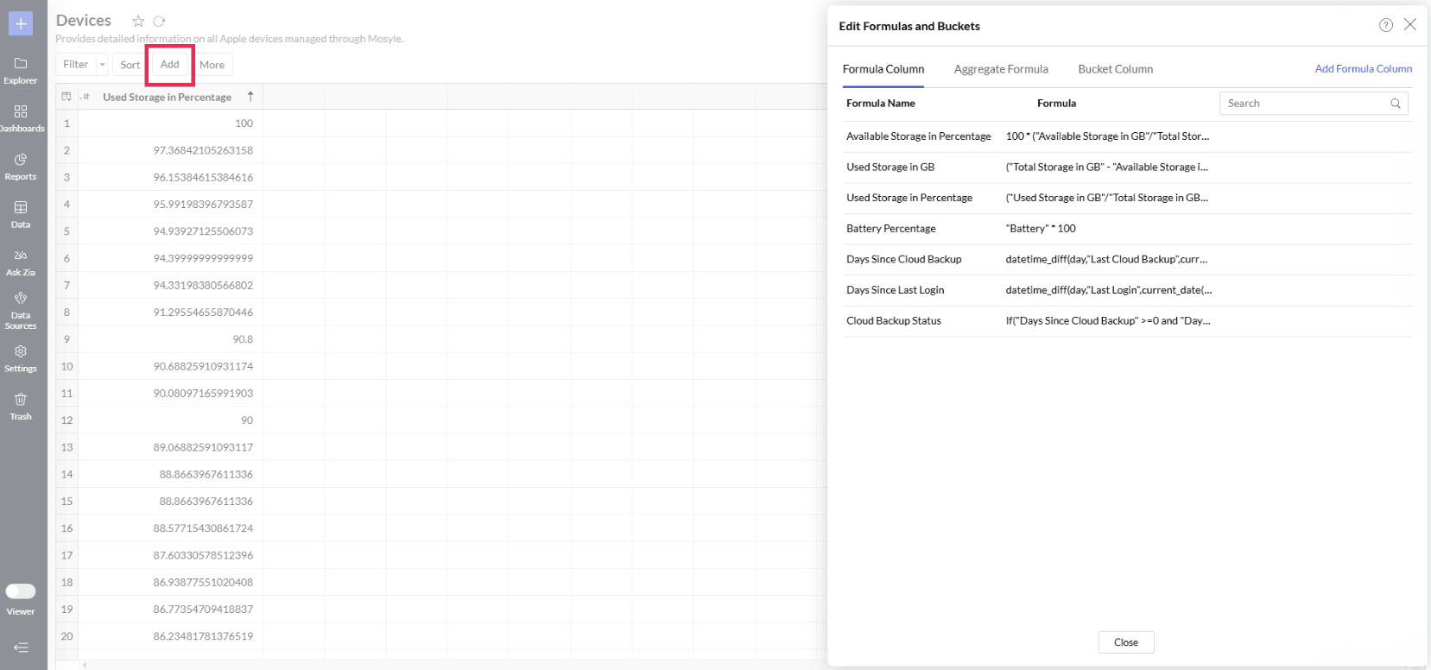1431x670 pixels.
Task: Mark Devices table as favorite star
Action: 138,22
